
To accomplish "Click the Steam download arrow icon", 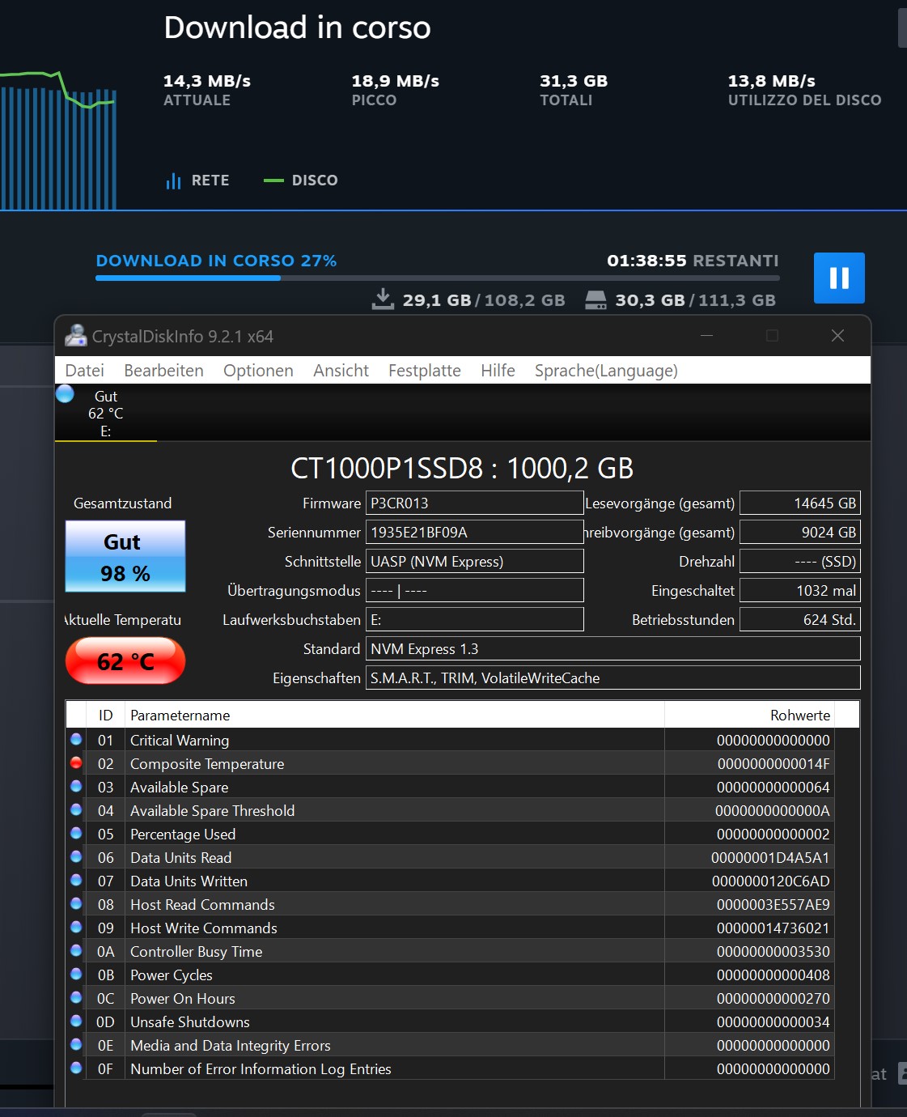I will [383, 299].
